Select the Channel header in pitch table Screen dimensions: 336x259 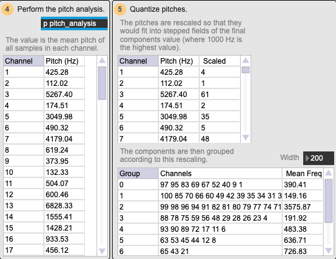pos(24,61)
